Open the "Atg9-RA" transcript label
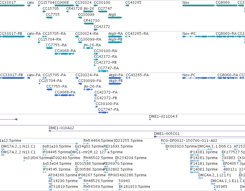This screenshot has width=245, height=191. click(x=116, y=34)
